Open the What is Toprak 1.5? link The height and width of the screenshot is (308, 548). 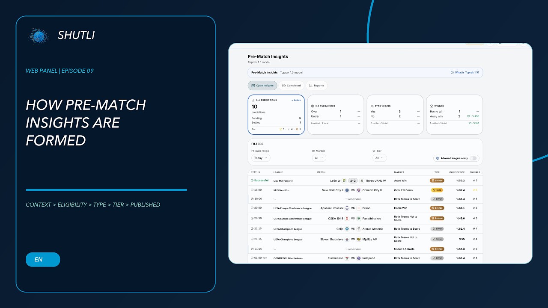click(x=465, y=73)
